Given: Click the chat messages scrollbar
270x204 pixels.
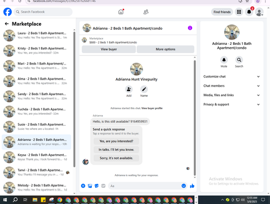Looking at the screenshot, I should click(194, 117).
